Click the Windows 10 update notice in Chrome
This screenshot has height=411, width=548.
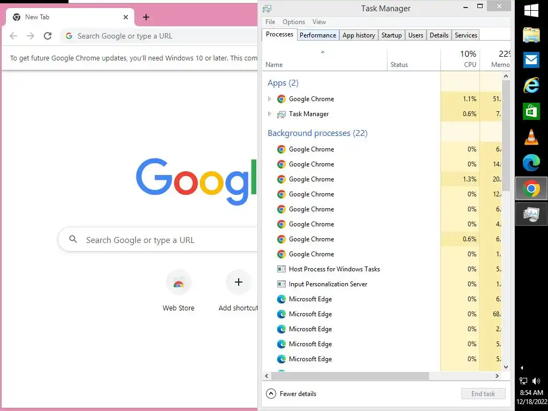click(x=133, y=58)
